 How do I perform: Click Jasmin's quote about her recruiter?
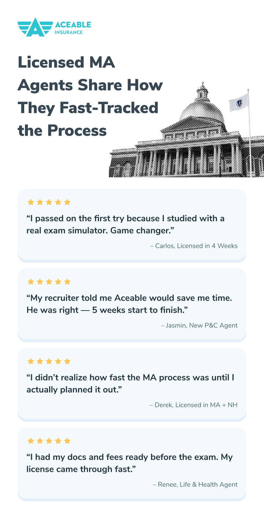129,304
